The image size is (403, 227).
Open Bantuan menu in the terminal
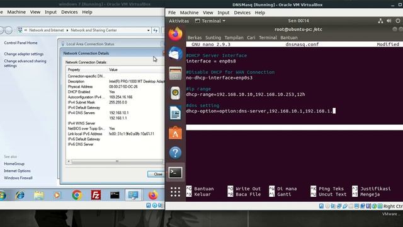[289, 38]
